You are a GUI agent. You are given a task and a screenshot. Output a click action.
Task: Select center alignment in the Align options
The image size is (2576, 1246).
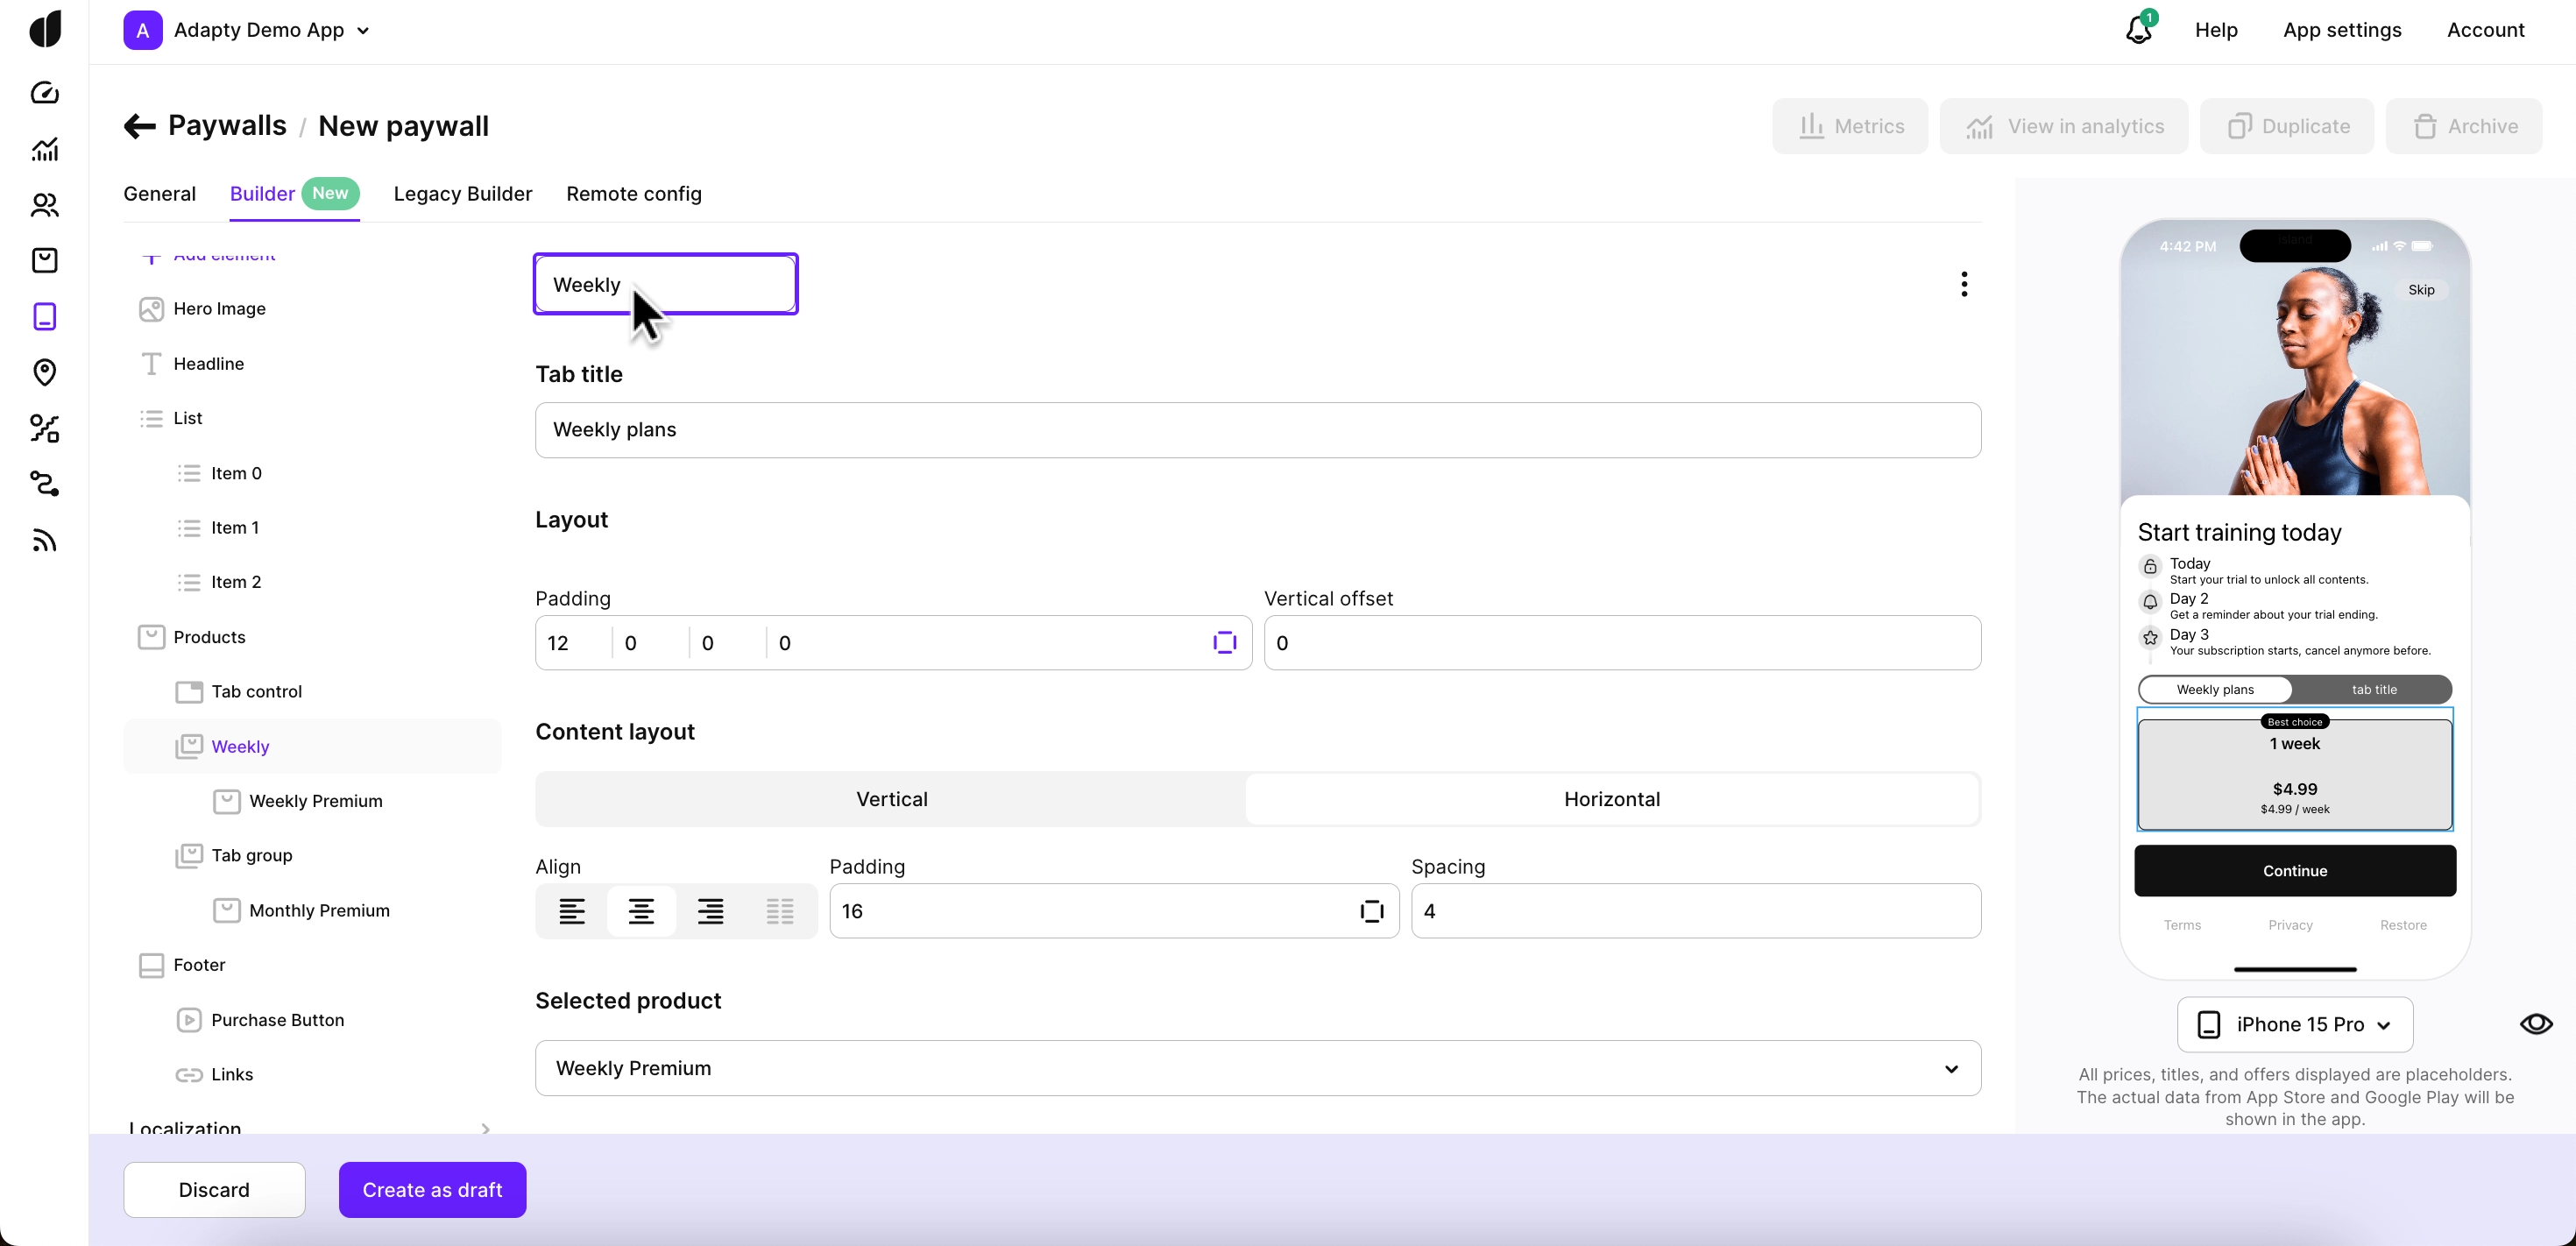641,911
